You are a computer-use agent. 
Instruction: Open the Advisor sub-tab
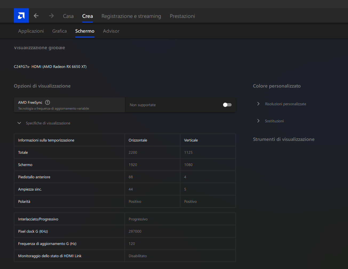coord(111,31)
